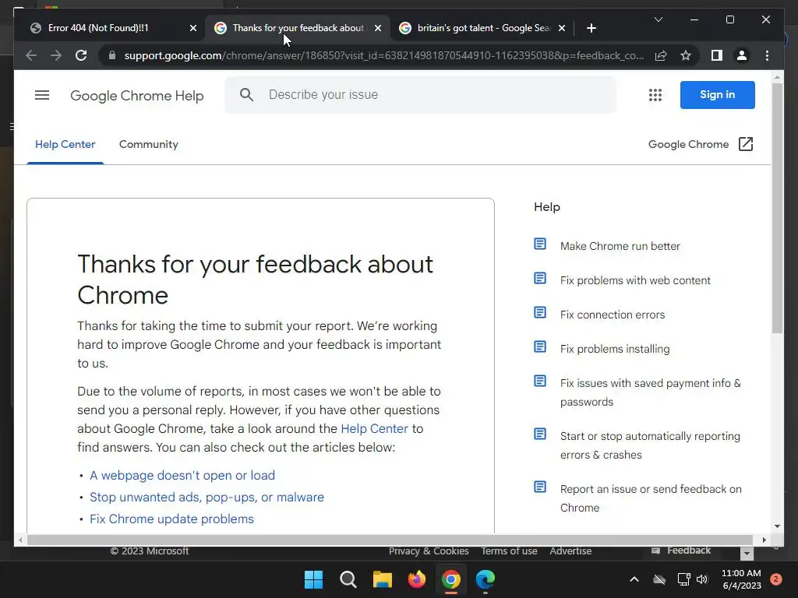This screenshot has height=598, width=798.
Task: Open Fix Chrome update problems link
Action: click(x=171, y=519)
